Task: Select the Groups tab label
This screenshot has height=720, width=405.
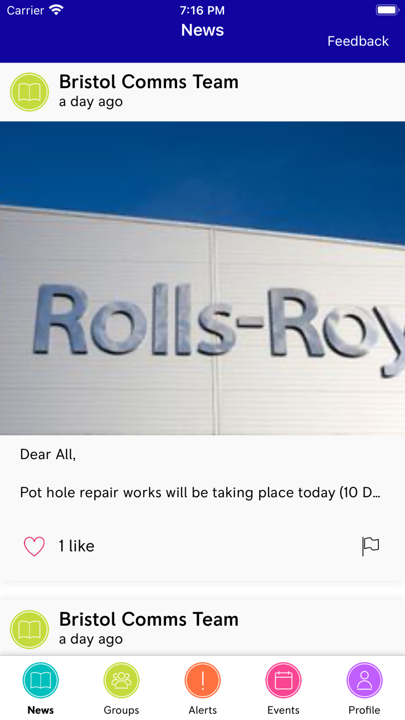Action: tap(122, 710)
